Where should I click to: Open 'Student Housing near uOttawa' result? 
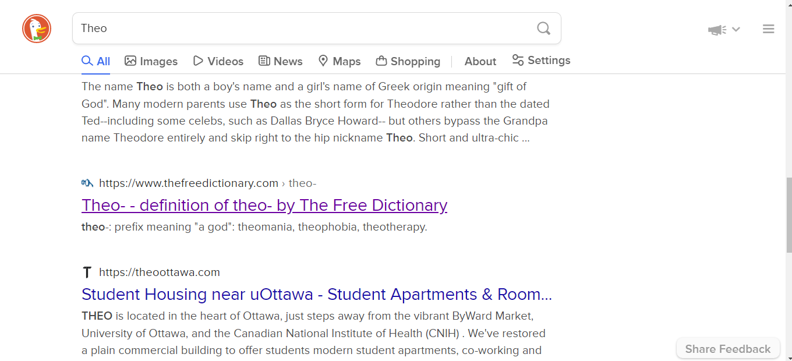317,294
